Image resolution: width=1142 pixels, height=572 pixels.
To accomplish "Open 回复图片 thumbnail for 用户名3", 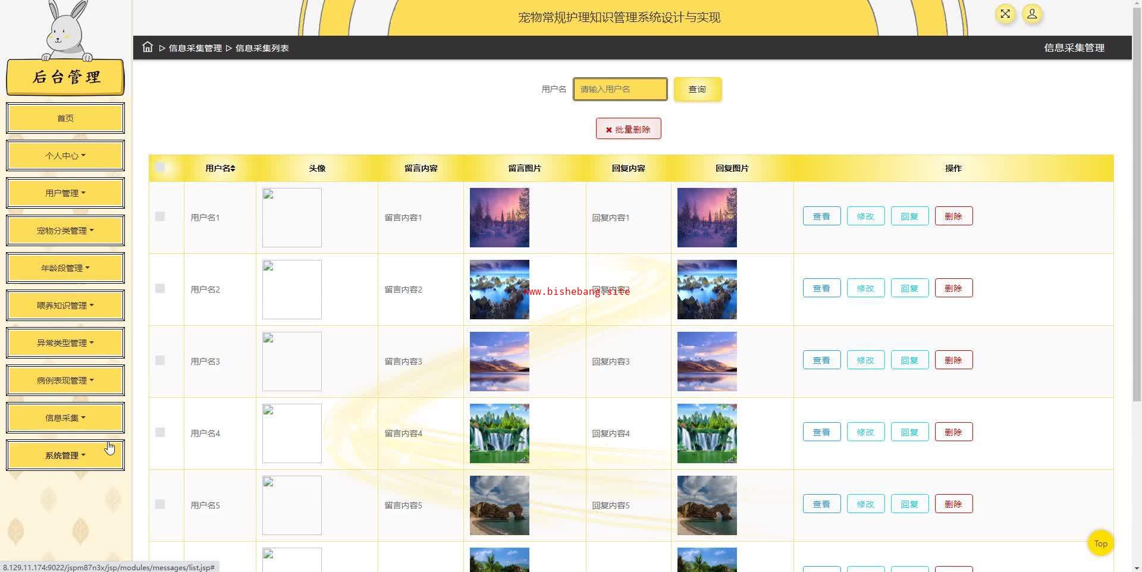I will click(x=707, y=362).
